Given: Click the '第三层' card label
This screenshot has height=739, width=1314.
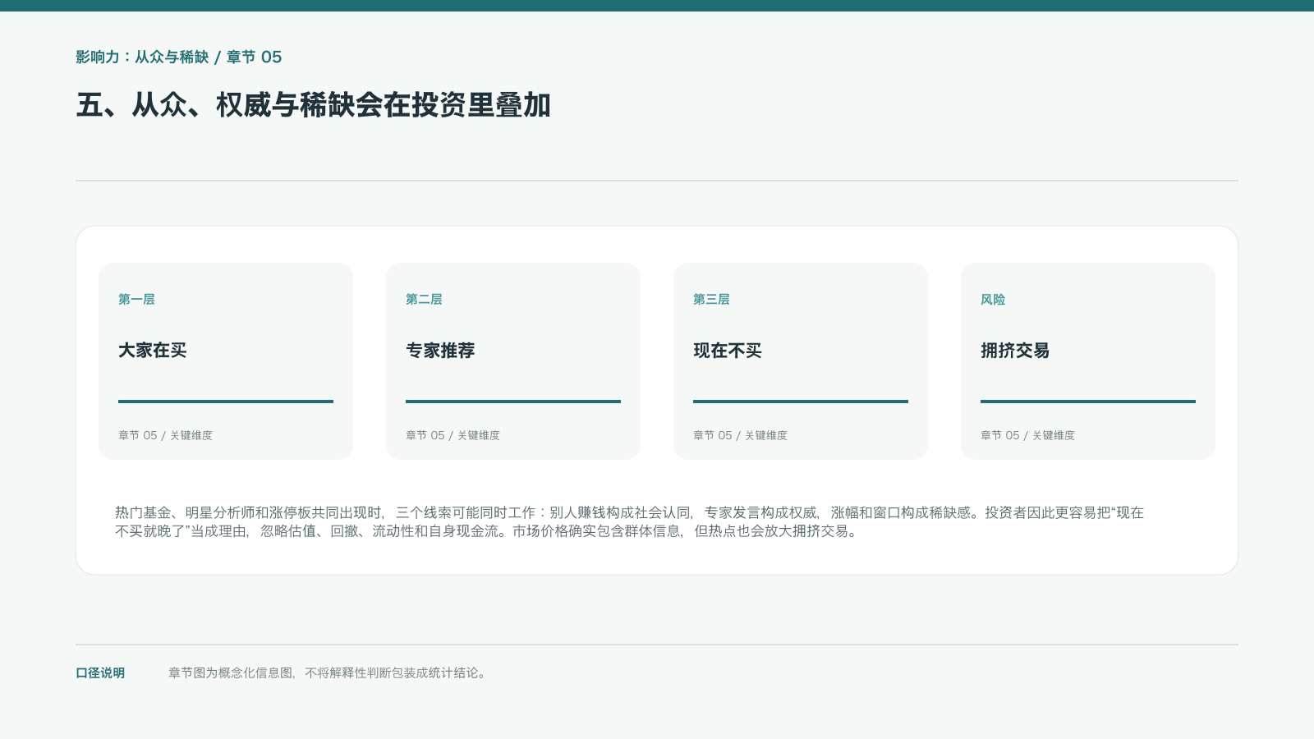Looking at the screenshot, I should [x=711, y=299].
